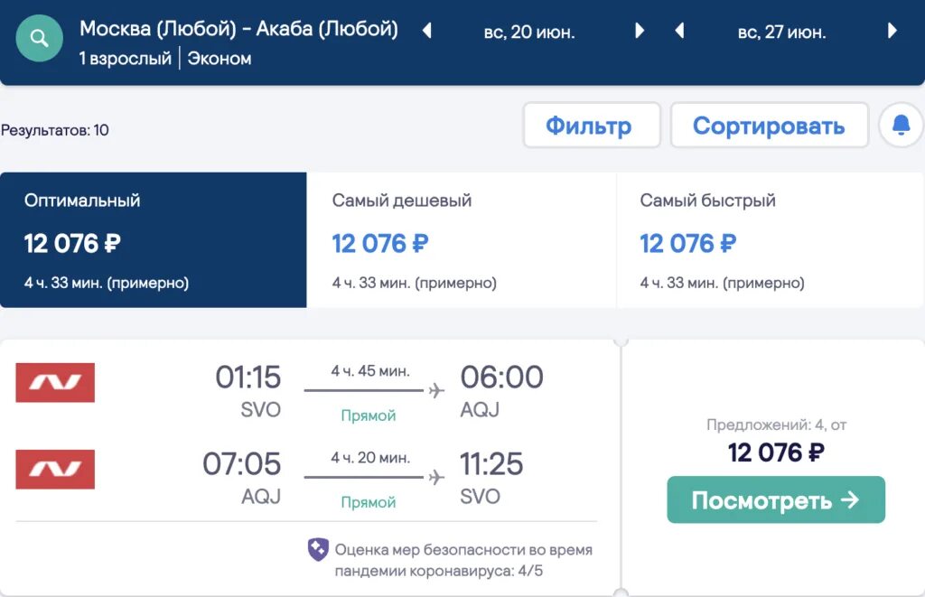The height and width of the screenshot is (597, 925).
Task: Click the return date вс, 27 июн.
Action: point(782,32)
